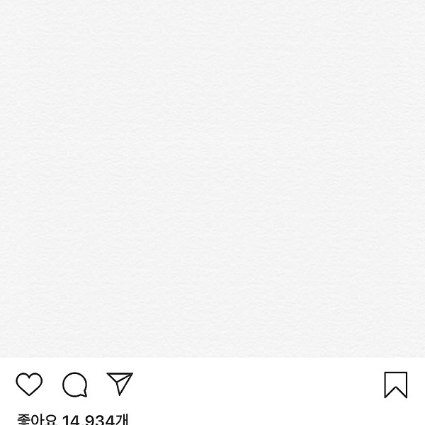Screen dimensions: 425x425
Task: Open comments via speech bubble icon
Action: (75, 385)
